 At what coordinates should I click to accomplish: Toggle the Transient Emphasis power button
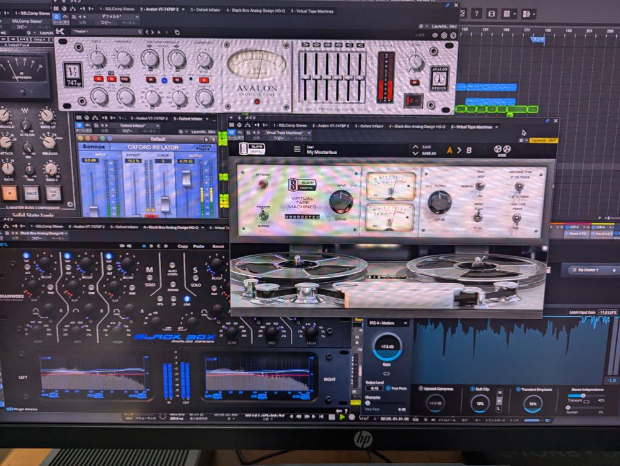click(x=518, y=389)
